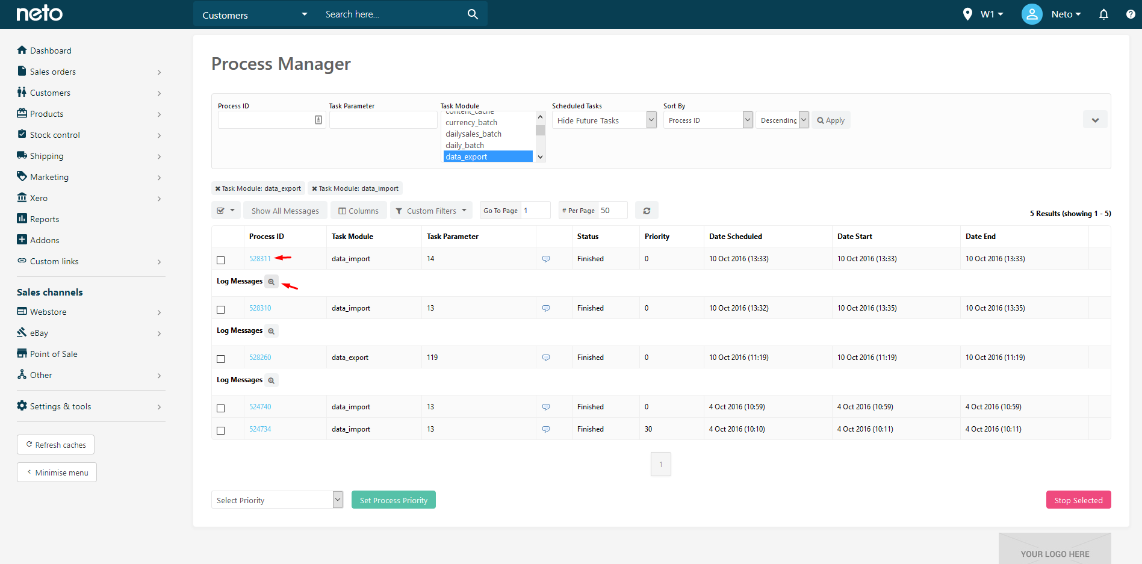Click the Minimise menu button
The width and height of the screenshot is (1142, 564).
point(57,473)
